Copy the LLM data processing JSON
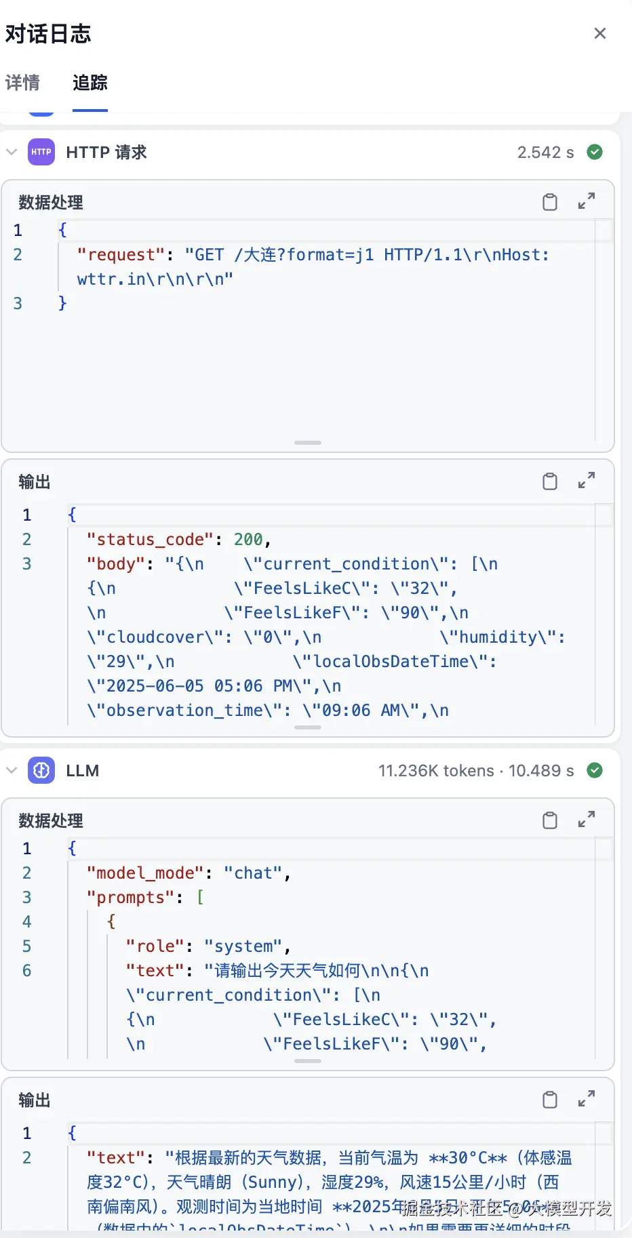This screenshot has height=1238, width=632. click(x=550, y=820)
